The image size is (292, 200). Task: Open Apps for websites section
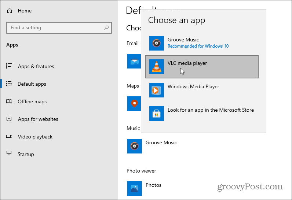coord(38,119)
